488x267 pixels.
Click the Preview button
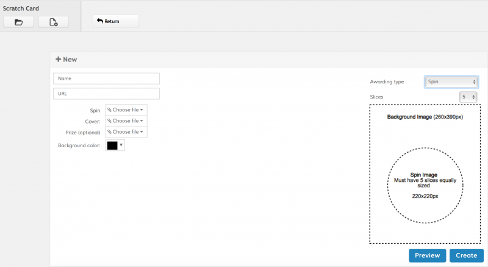coord(427,255)
